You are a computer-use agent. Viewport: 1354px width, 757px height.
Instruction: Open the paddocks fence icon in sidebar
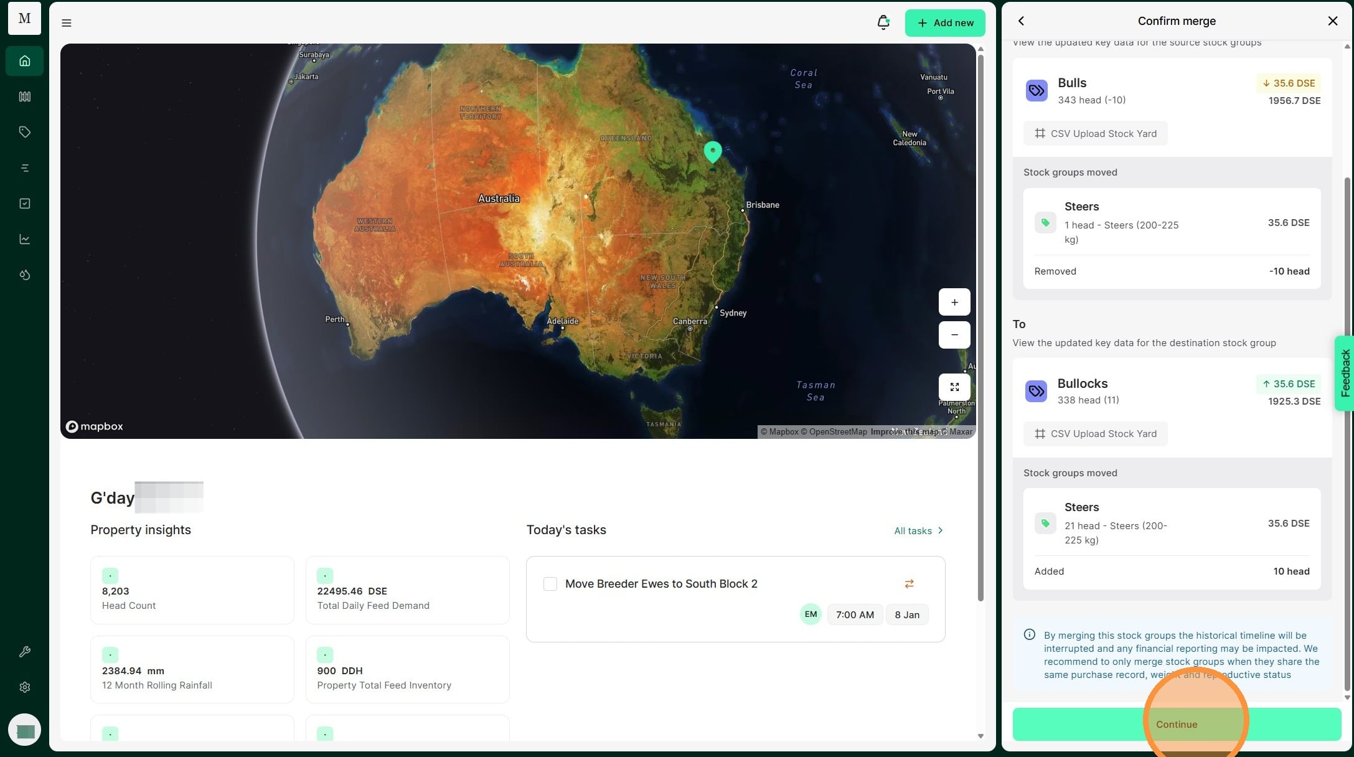click(24, 96)
